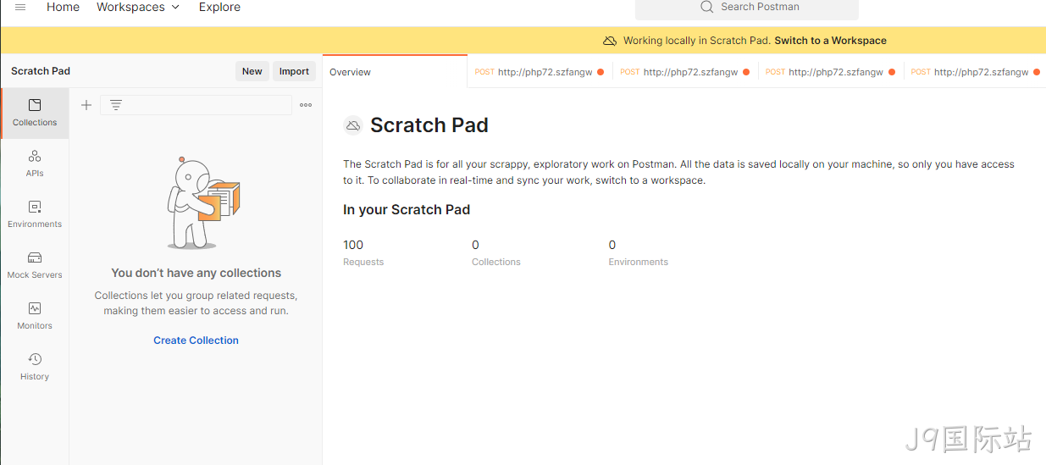Image resolution: width=1046 pixels, height=465 pixels.
Task: Click the In your Scratch Pad heading
Action: tap(407, 209)
